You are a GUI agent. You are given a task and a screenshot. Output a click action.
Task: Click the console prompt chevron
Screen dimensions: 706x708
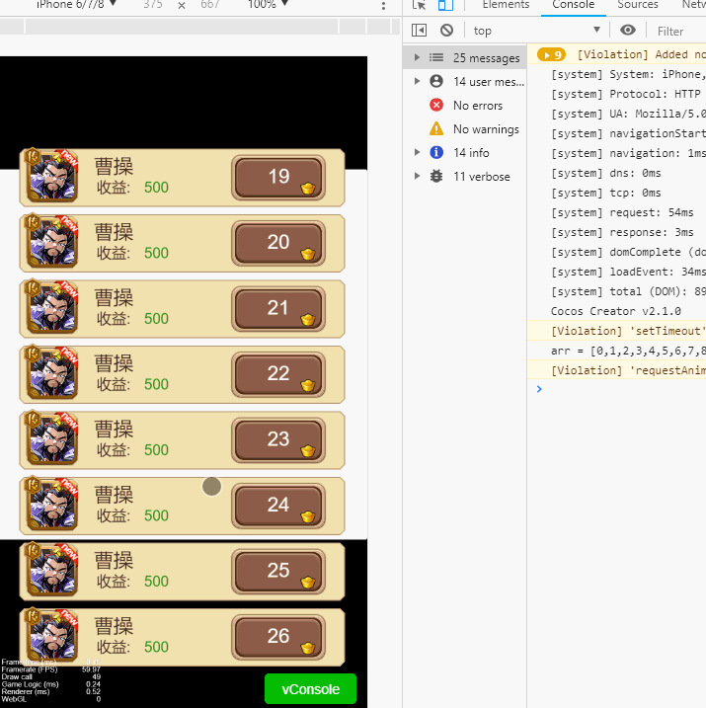[539, 389]
